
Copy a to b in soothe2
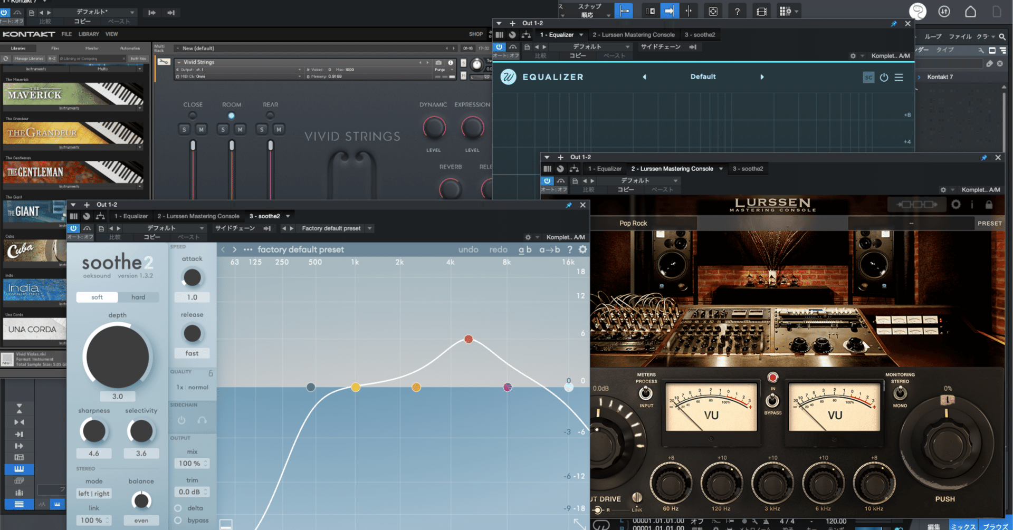[550, 249]
